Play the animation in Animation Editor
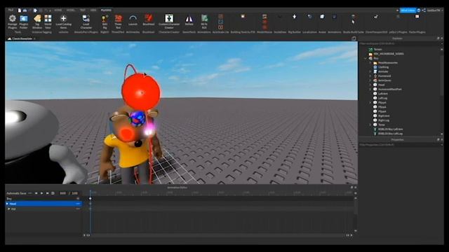The image size is (449, 252). [x=42, y=193]
